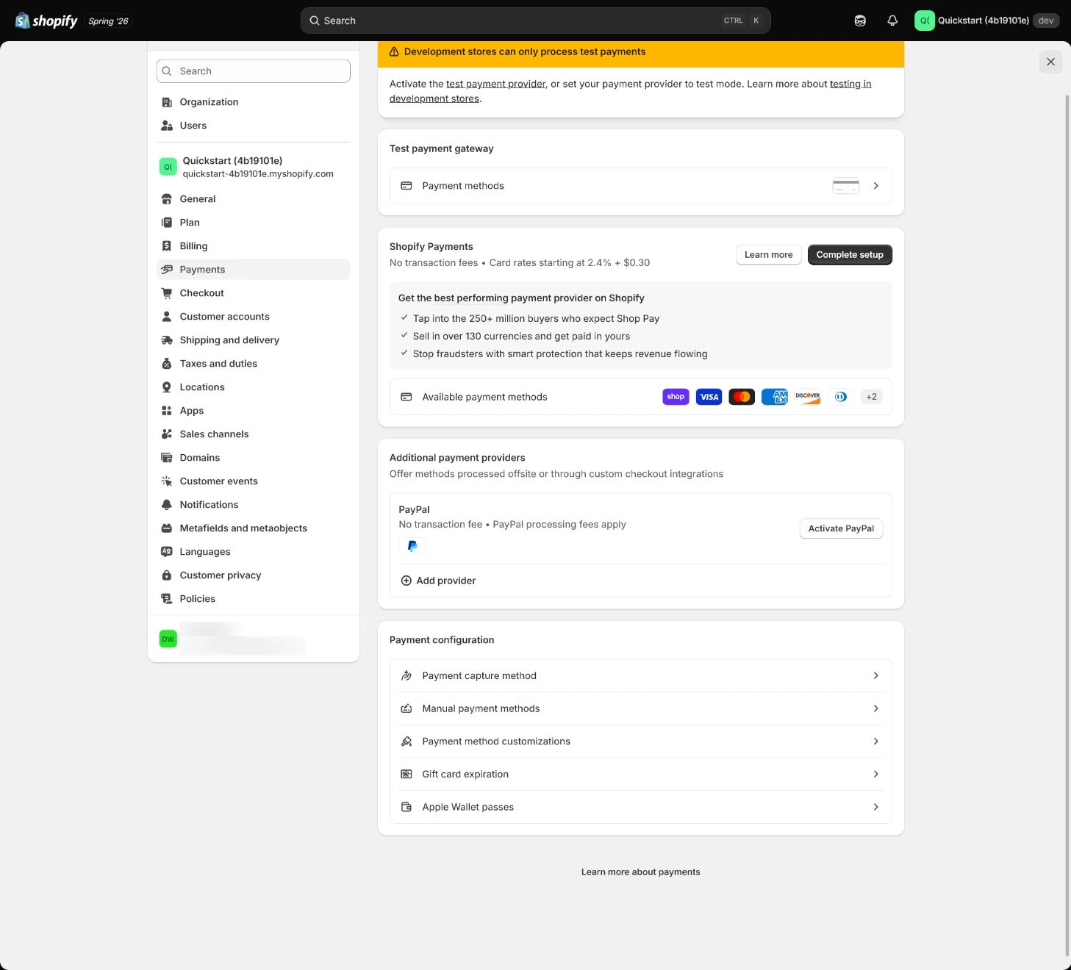The height and width of the screenshot is (970, 1071).
Task: Open Metafields and metaobjects settings
Action: pyautogui.click(x=254, y=528)
